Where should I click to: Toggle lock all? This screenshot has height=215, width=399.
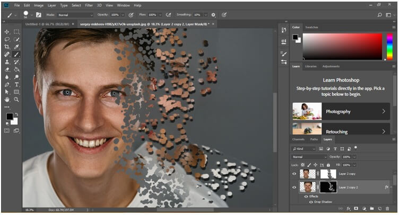328,165
